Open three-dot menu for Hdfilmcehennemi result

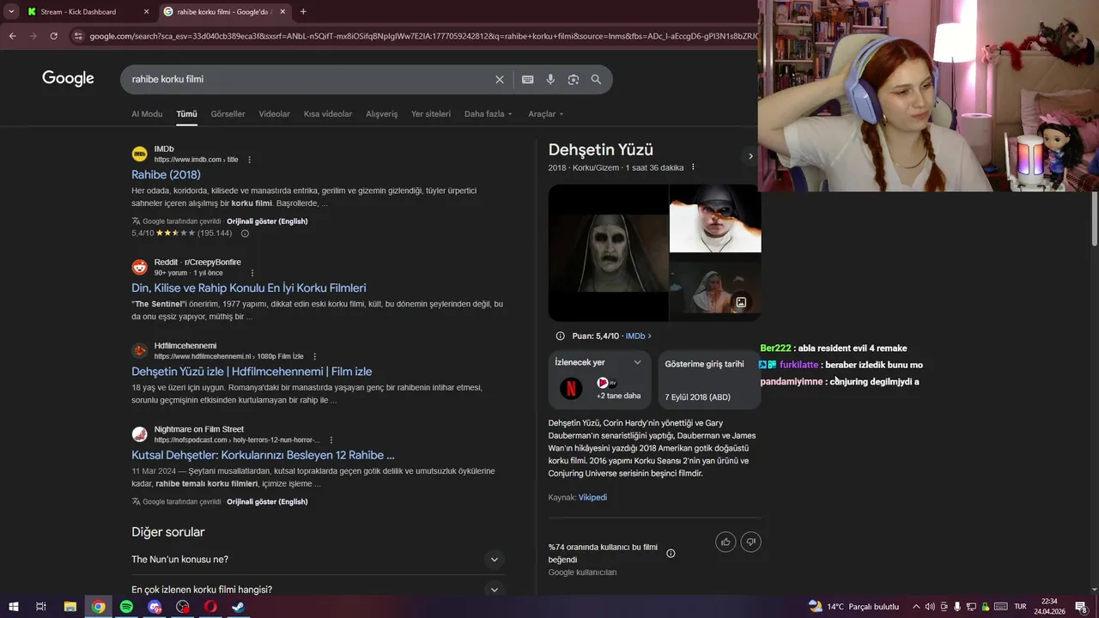[314, 356]
